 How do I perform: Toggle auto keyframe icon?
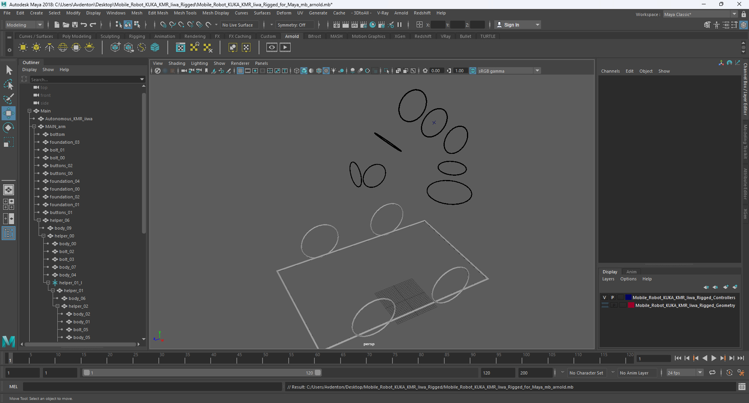coord(729,373)
